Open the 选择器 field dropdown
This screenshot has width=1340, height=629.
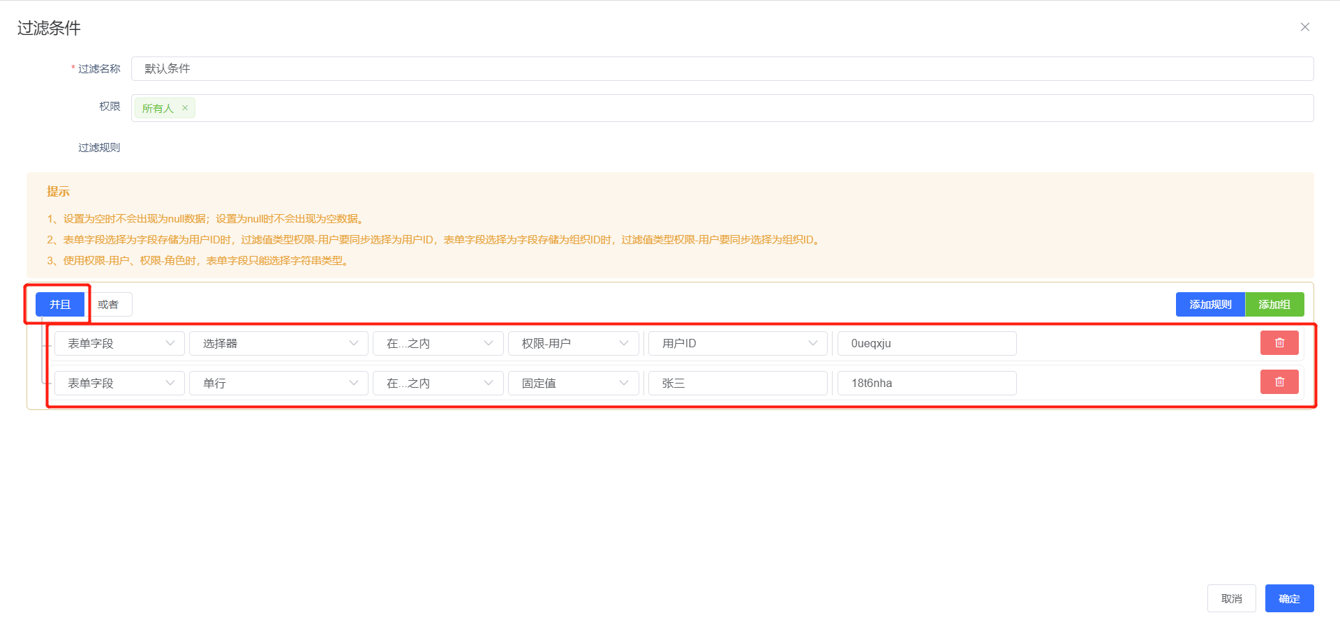(x=278, y=344)
